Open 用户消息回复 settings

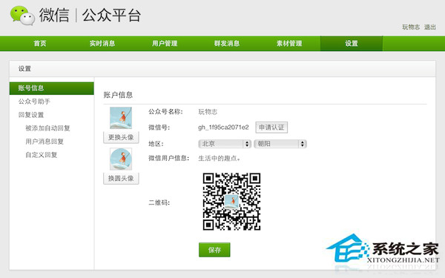click(x=44, y=142)
